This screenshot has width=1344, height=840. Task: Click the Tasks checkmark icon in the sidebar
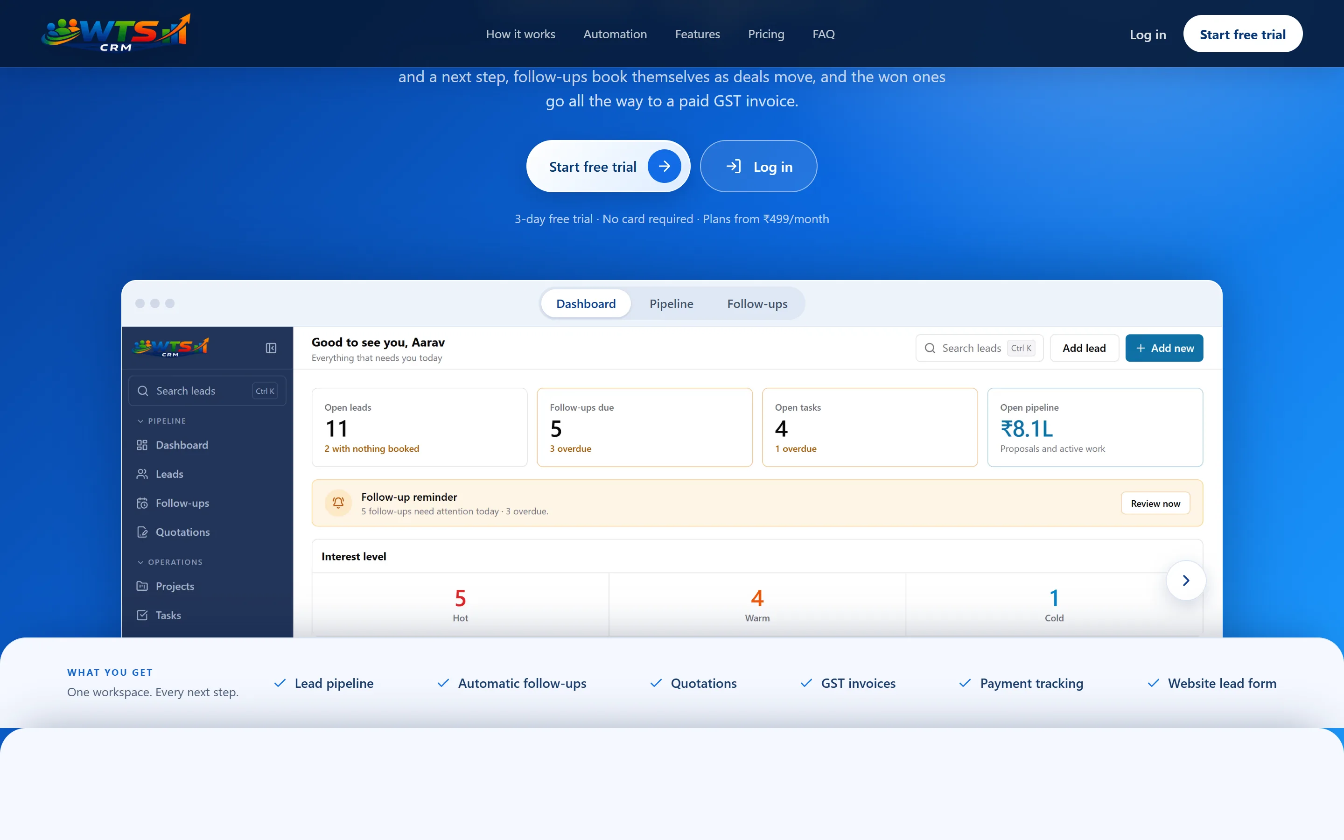[142, 615]
